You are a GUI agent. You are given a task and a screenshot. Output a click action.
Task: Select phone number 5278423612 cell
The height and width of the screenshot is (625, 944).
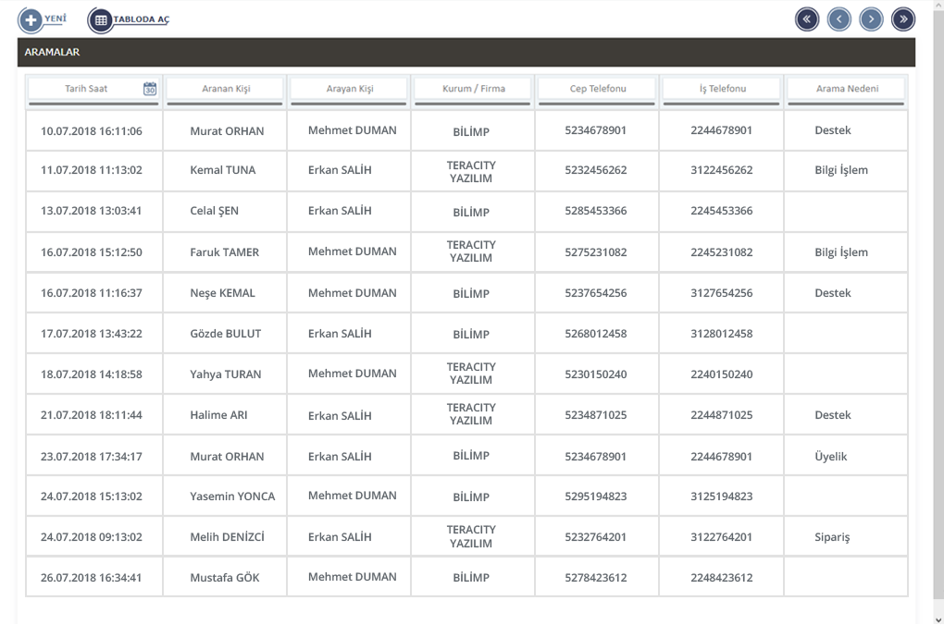coord(596,578)
